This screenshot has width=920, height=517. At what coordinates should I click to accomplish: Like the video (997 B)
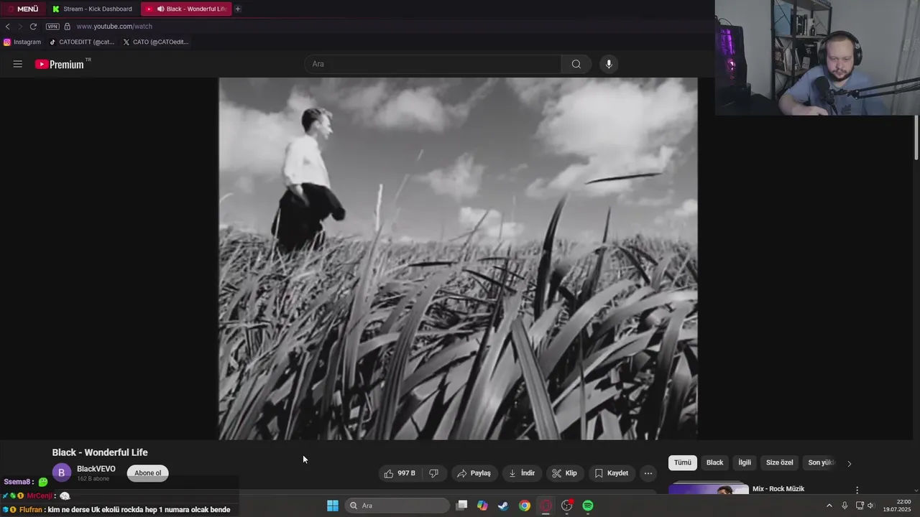400,473
